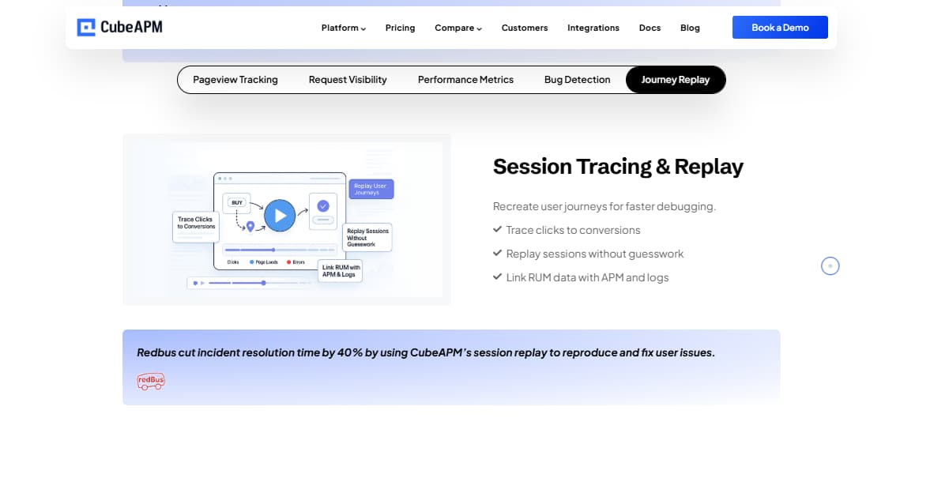Screen dimensions: 949x482
Task: Click the window traffic-light dots in the mock browser
Action: pyautogui.click(x=224, y=179)
